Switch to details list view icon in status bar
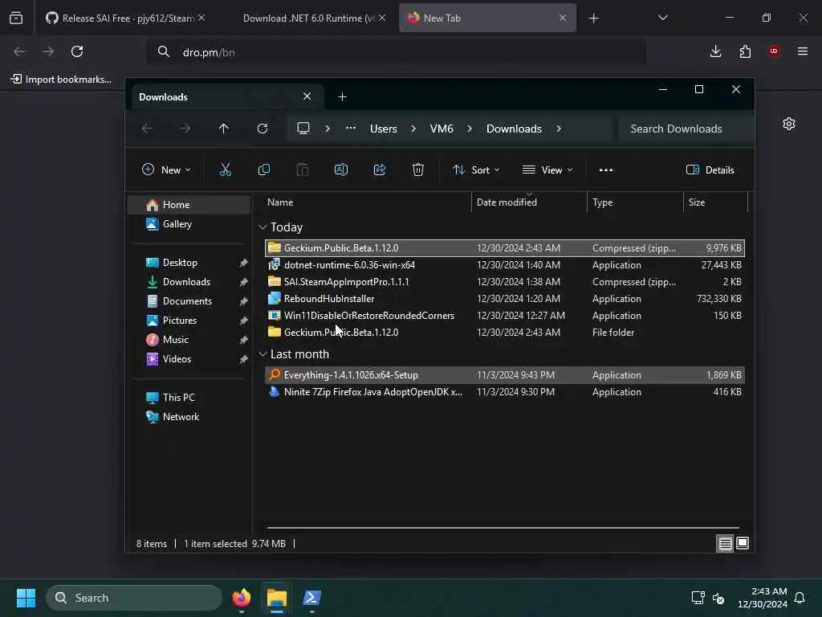 point(725,544)
